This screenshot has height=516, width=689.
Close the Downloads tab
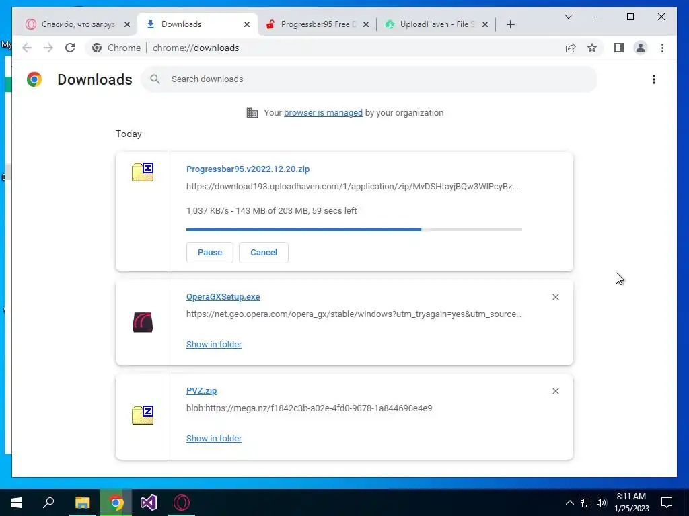point(247,24)
